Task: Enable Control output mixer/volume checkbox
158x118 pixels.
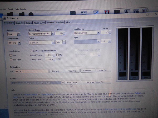Action: click(x=31, y=51)
